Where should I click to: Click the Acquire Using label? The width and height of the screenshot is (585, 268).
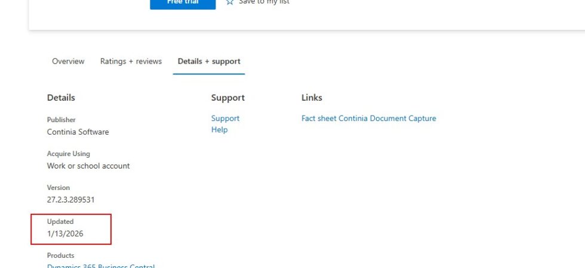[68, 154]
